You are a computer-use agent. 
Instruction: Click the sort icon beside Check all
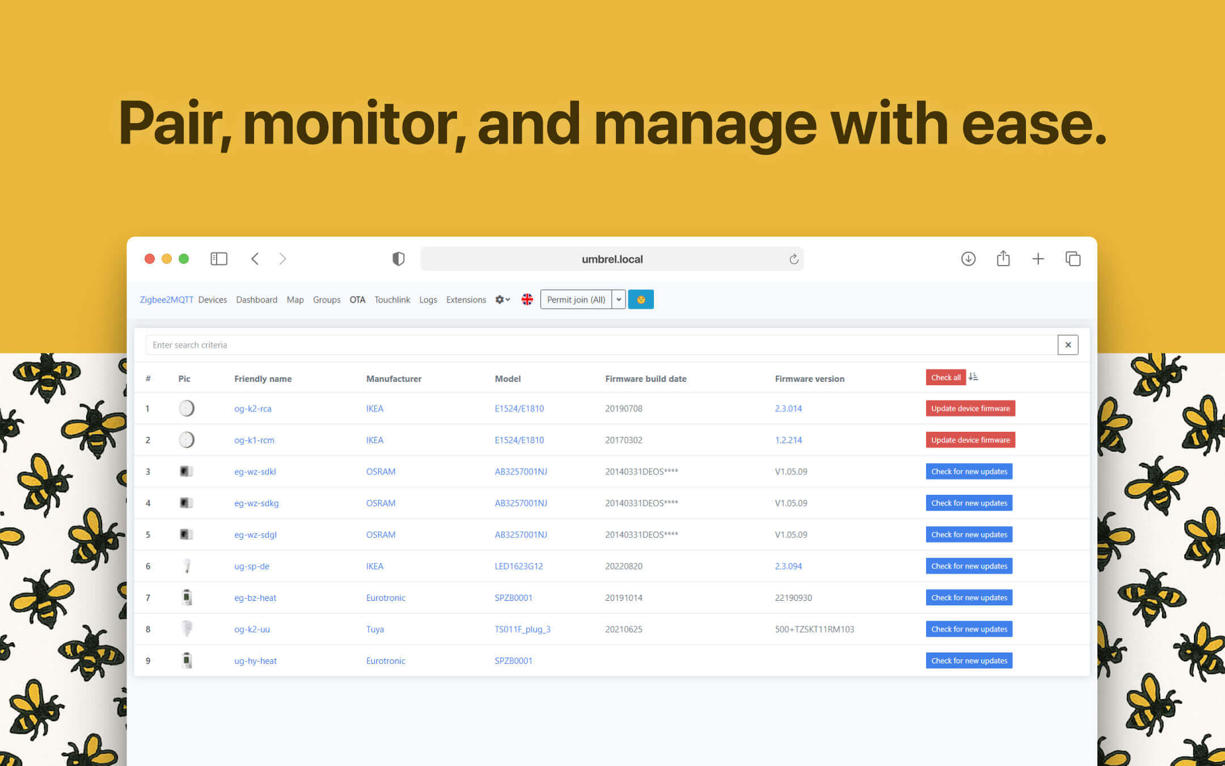click(974, 377)
